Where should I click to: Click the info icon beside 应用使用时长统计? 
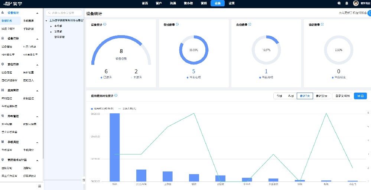(x=116, y=96)
